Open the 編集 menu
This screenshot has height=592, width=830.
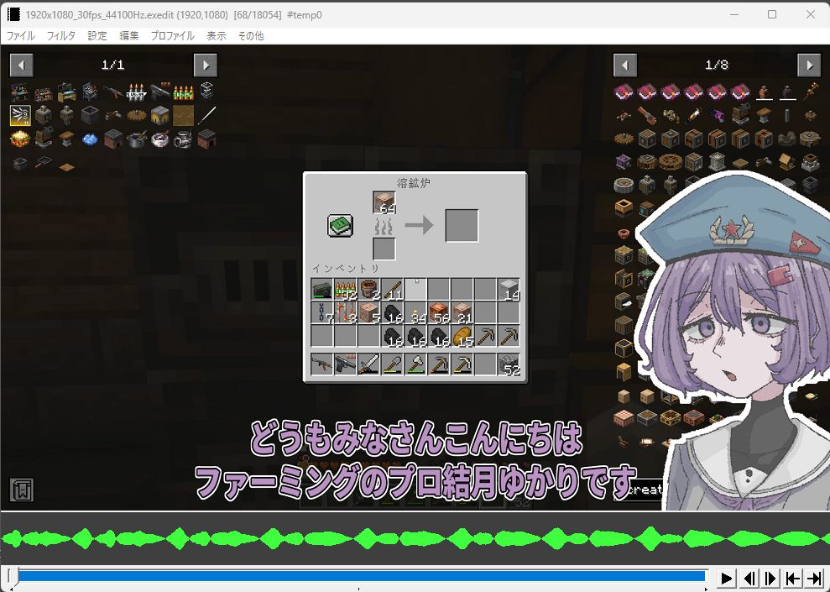(x=128, y=36)
